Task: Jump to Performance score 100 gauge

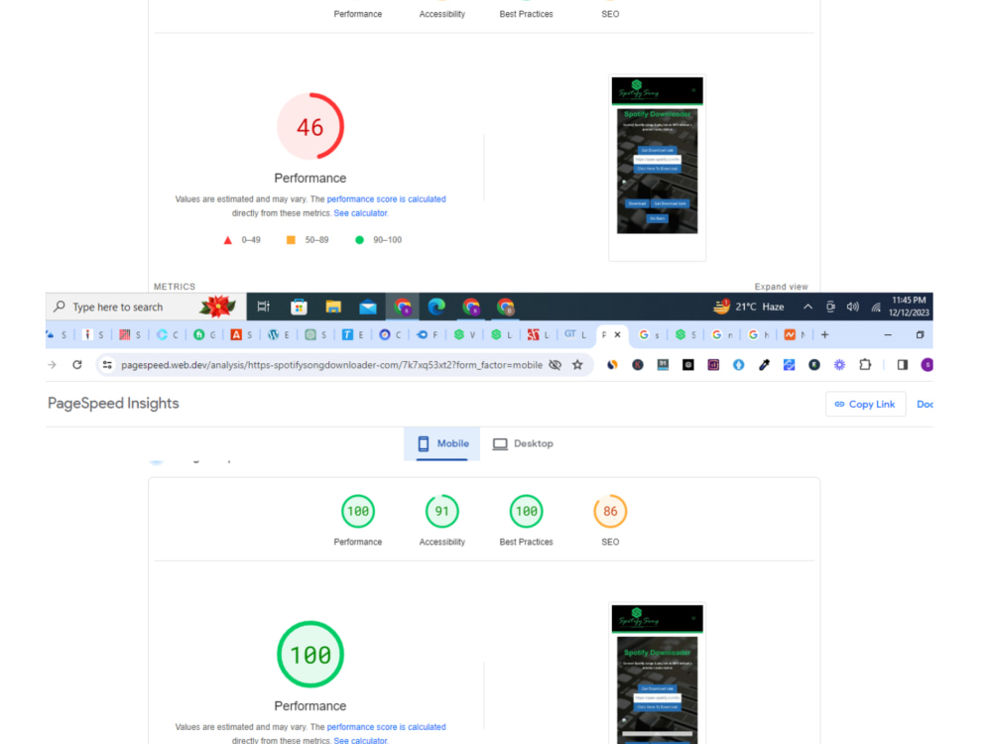Action: (358, 511)
